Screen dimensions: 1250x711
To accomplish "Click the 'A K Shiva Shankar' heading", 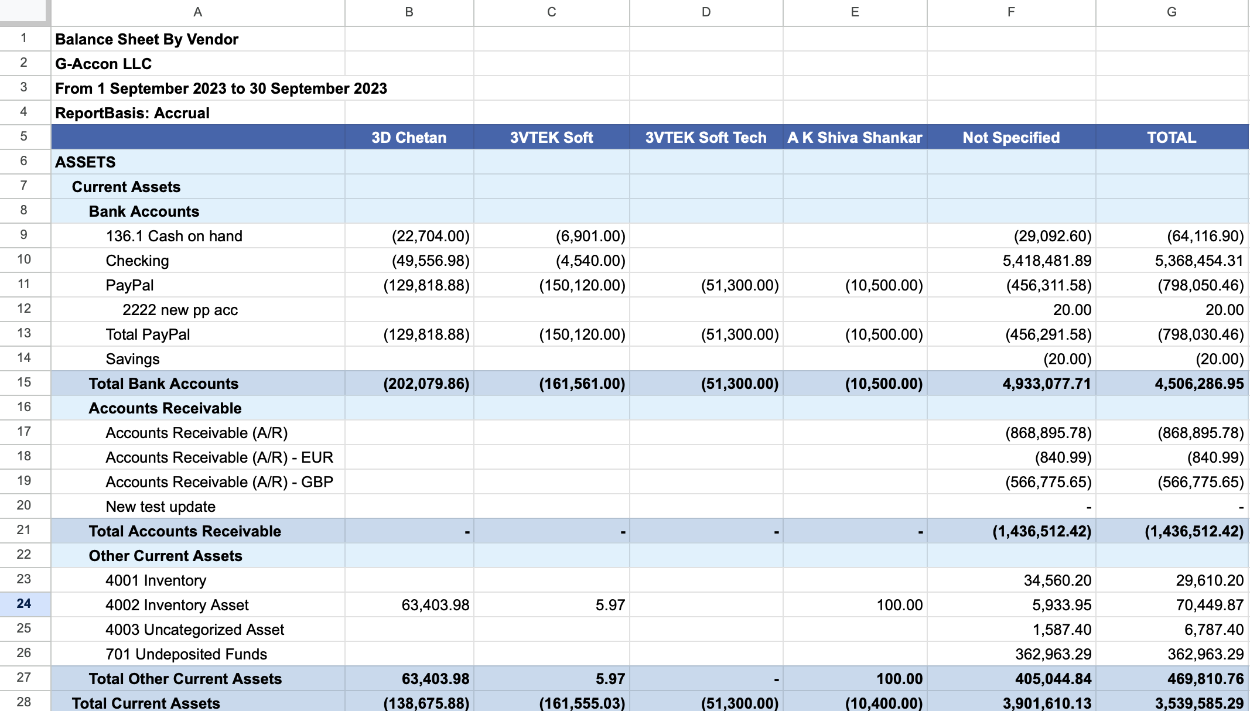I will (855, 138).
